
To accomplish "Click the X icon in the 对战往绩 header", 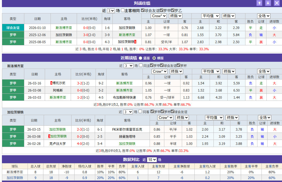I will click(x=276, y=3).
